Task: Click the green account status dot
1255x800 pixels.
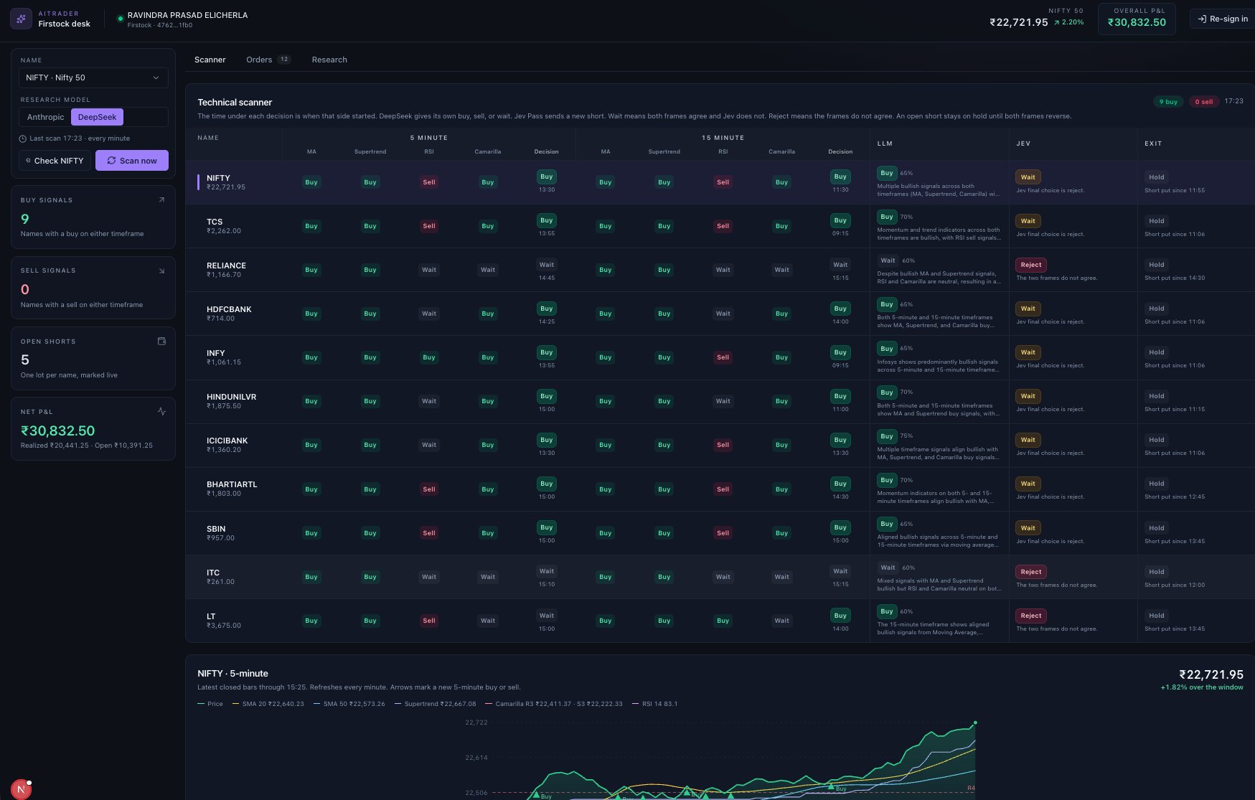Action: pyautogui.click(x=120, y=19)
